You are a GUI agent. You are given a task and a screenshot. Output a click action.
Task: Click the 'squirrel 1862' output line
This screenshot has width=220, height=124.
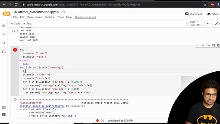point(29,40)
